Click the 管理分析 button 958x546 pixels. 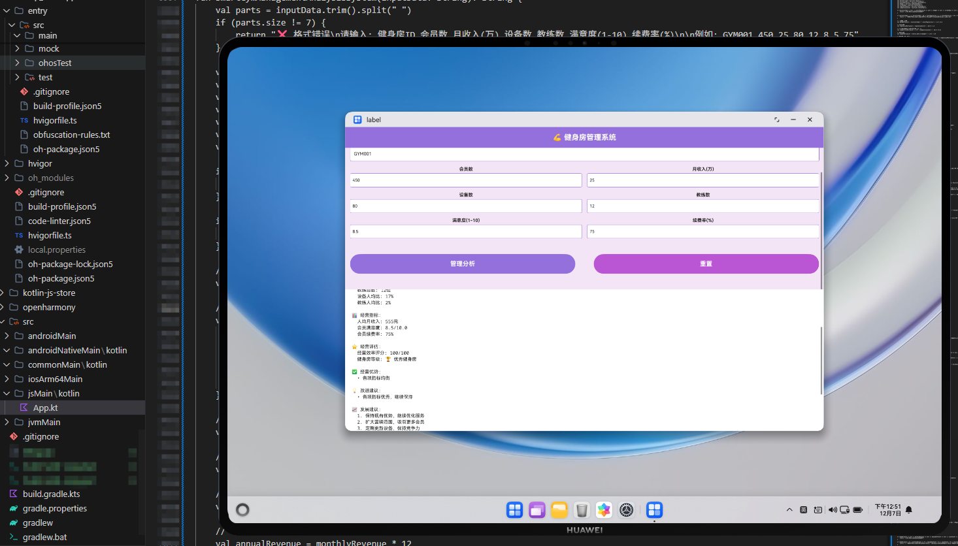463,264
